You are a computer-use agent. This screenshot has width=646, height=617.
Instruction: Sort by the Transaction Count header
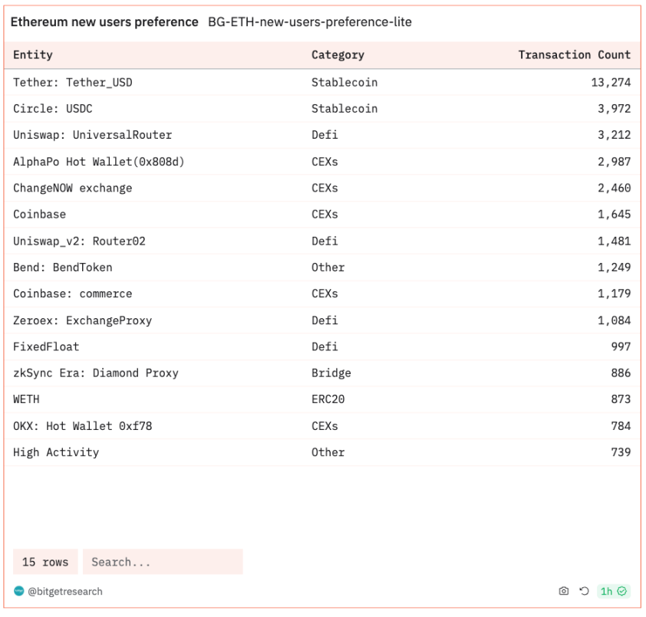[x=574, y=55]
